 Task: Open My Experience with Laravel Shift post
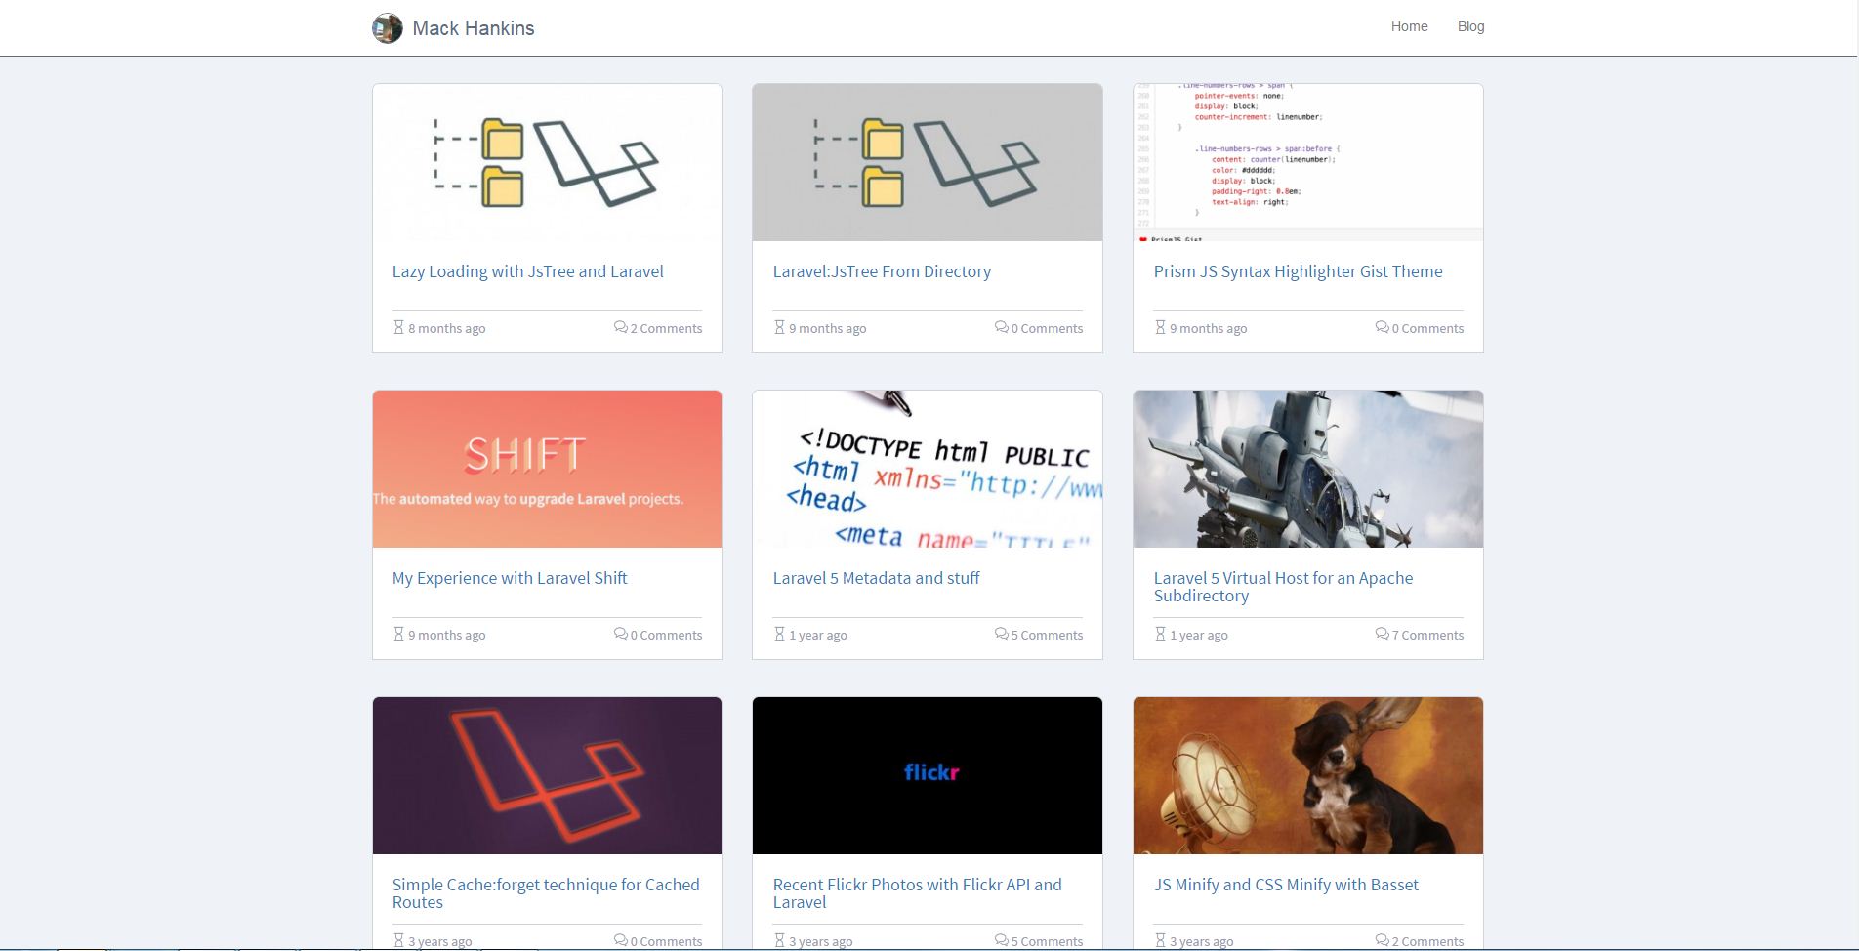click(510, 578)
